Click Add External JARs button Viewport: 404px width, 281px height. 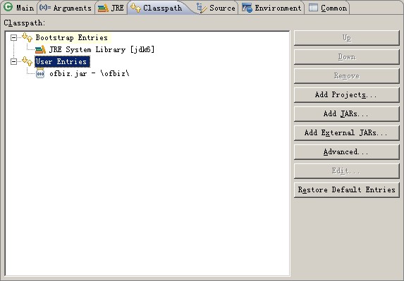347,133
